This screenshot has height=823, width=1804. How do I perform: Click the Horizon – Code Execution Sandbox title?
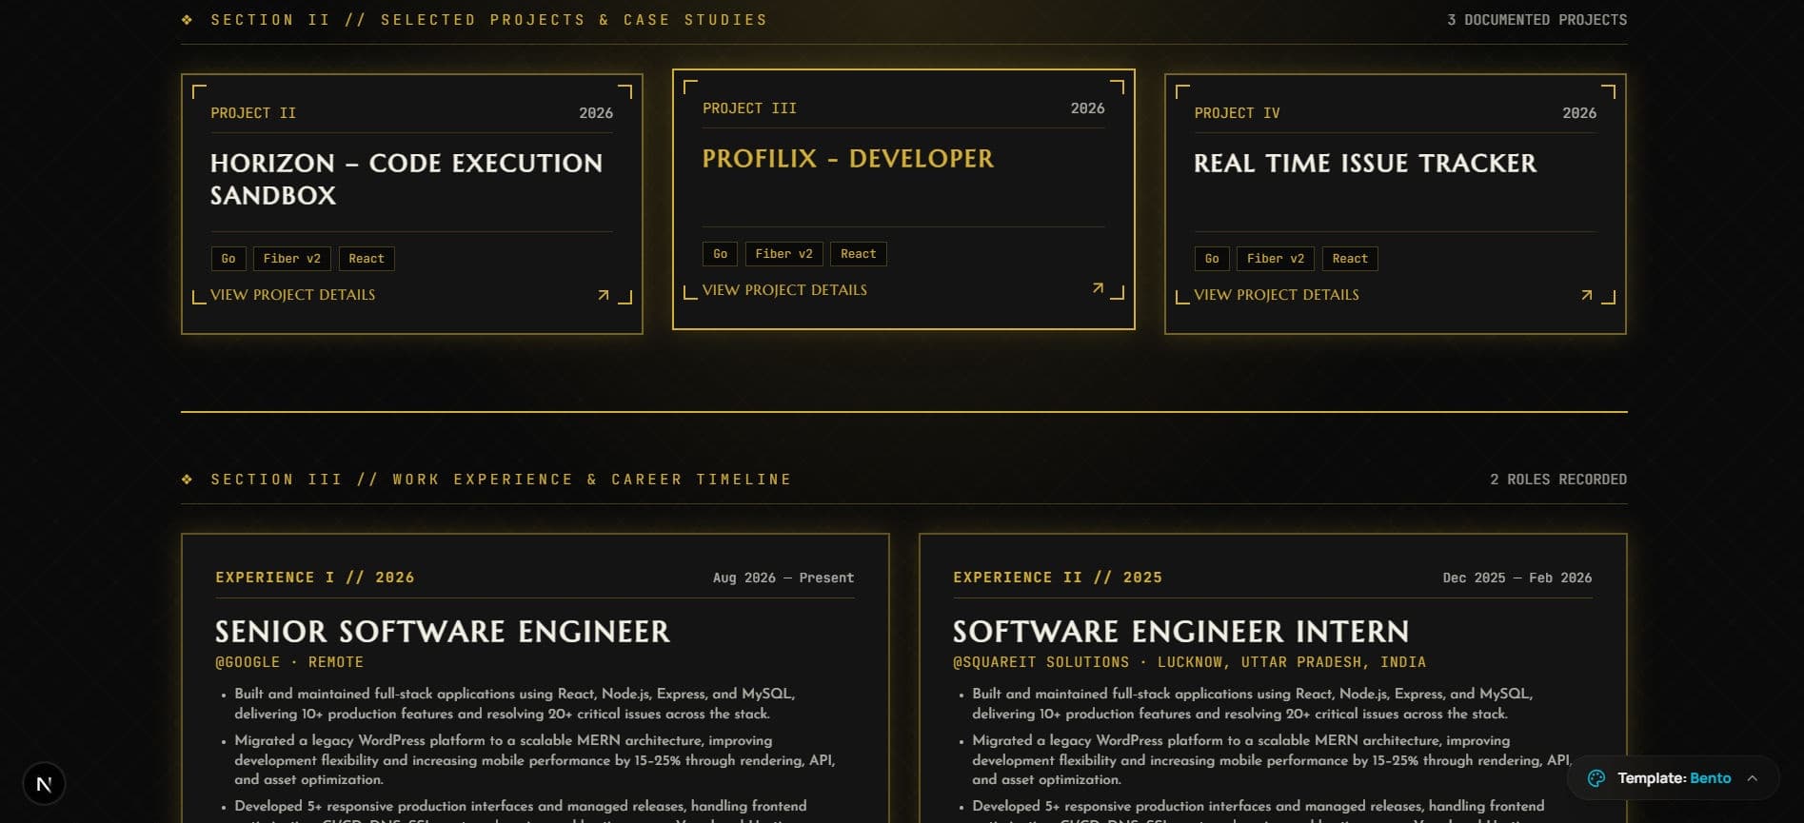pyautogui.click(x=406, y=179)
